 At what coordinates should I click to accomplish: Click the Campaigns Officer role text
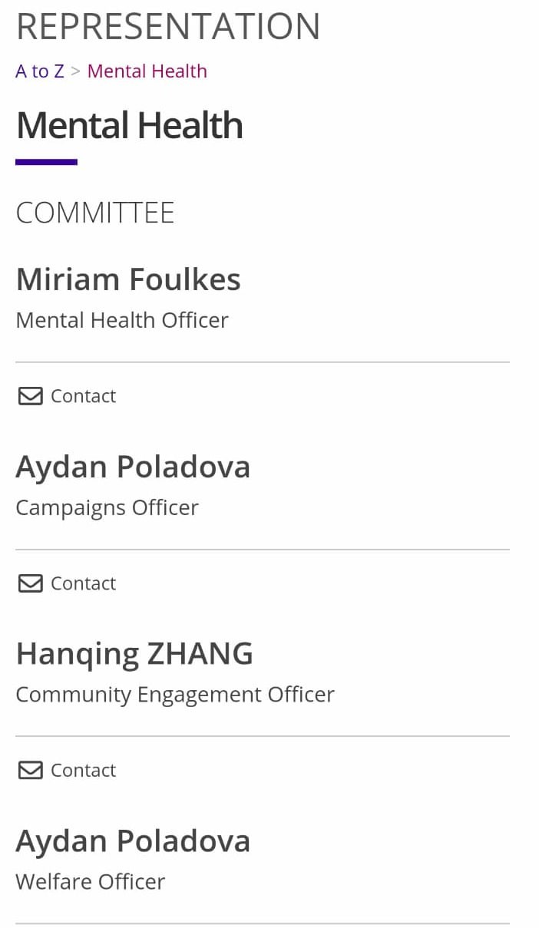pyautogui.click(x=107, y=507)
